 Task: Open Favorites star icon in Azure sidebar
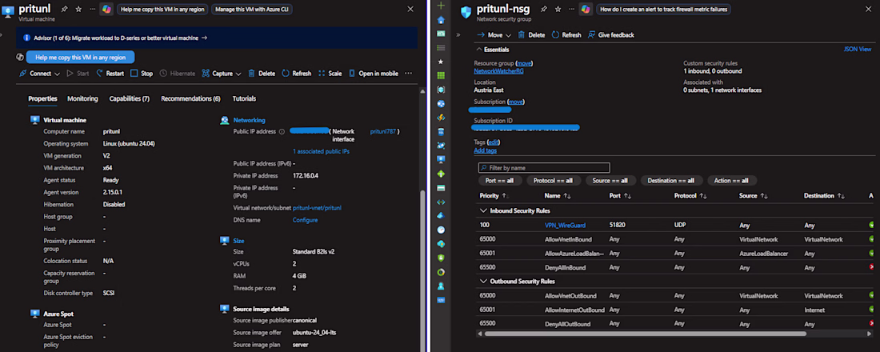441,62
